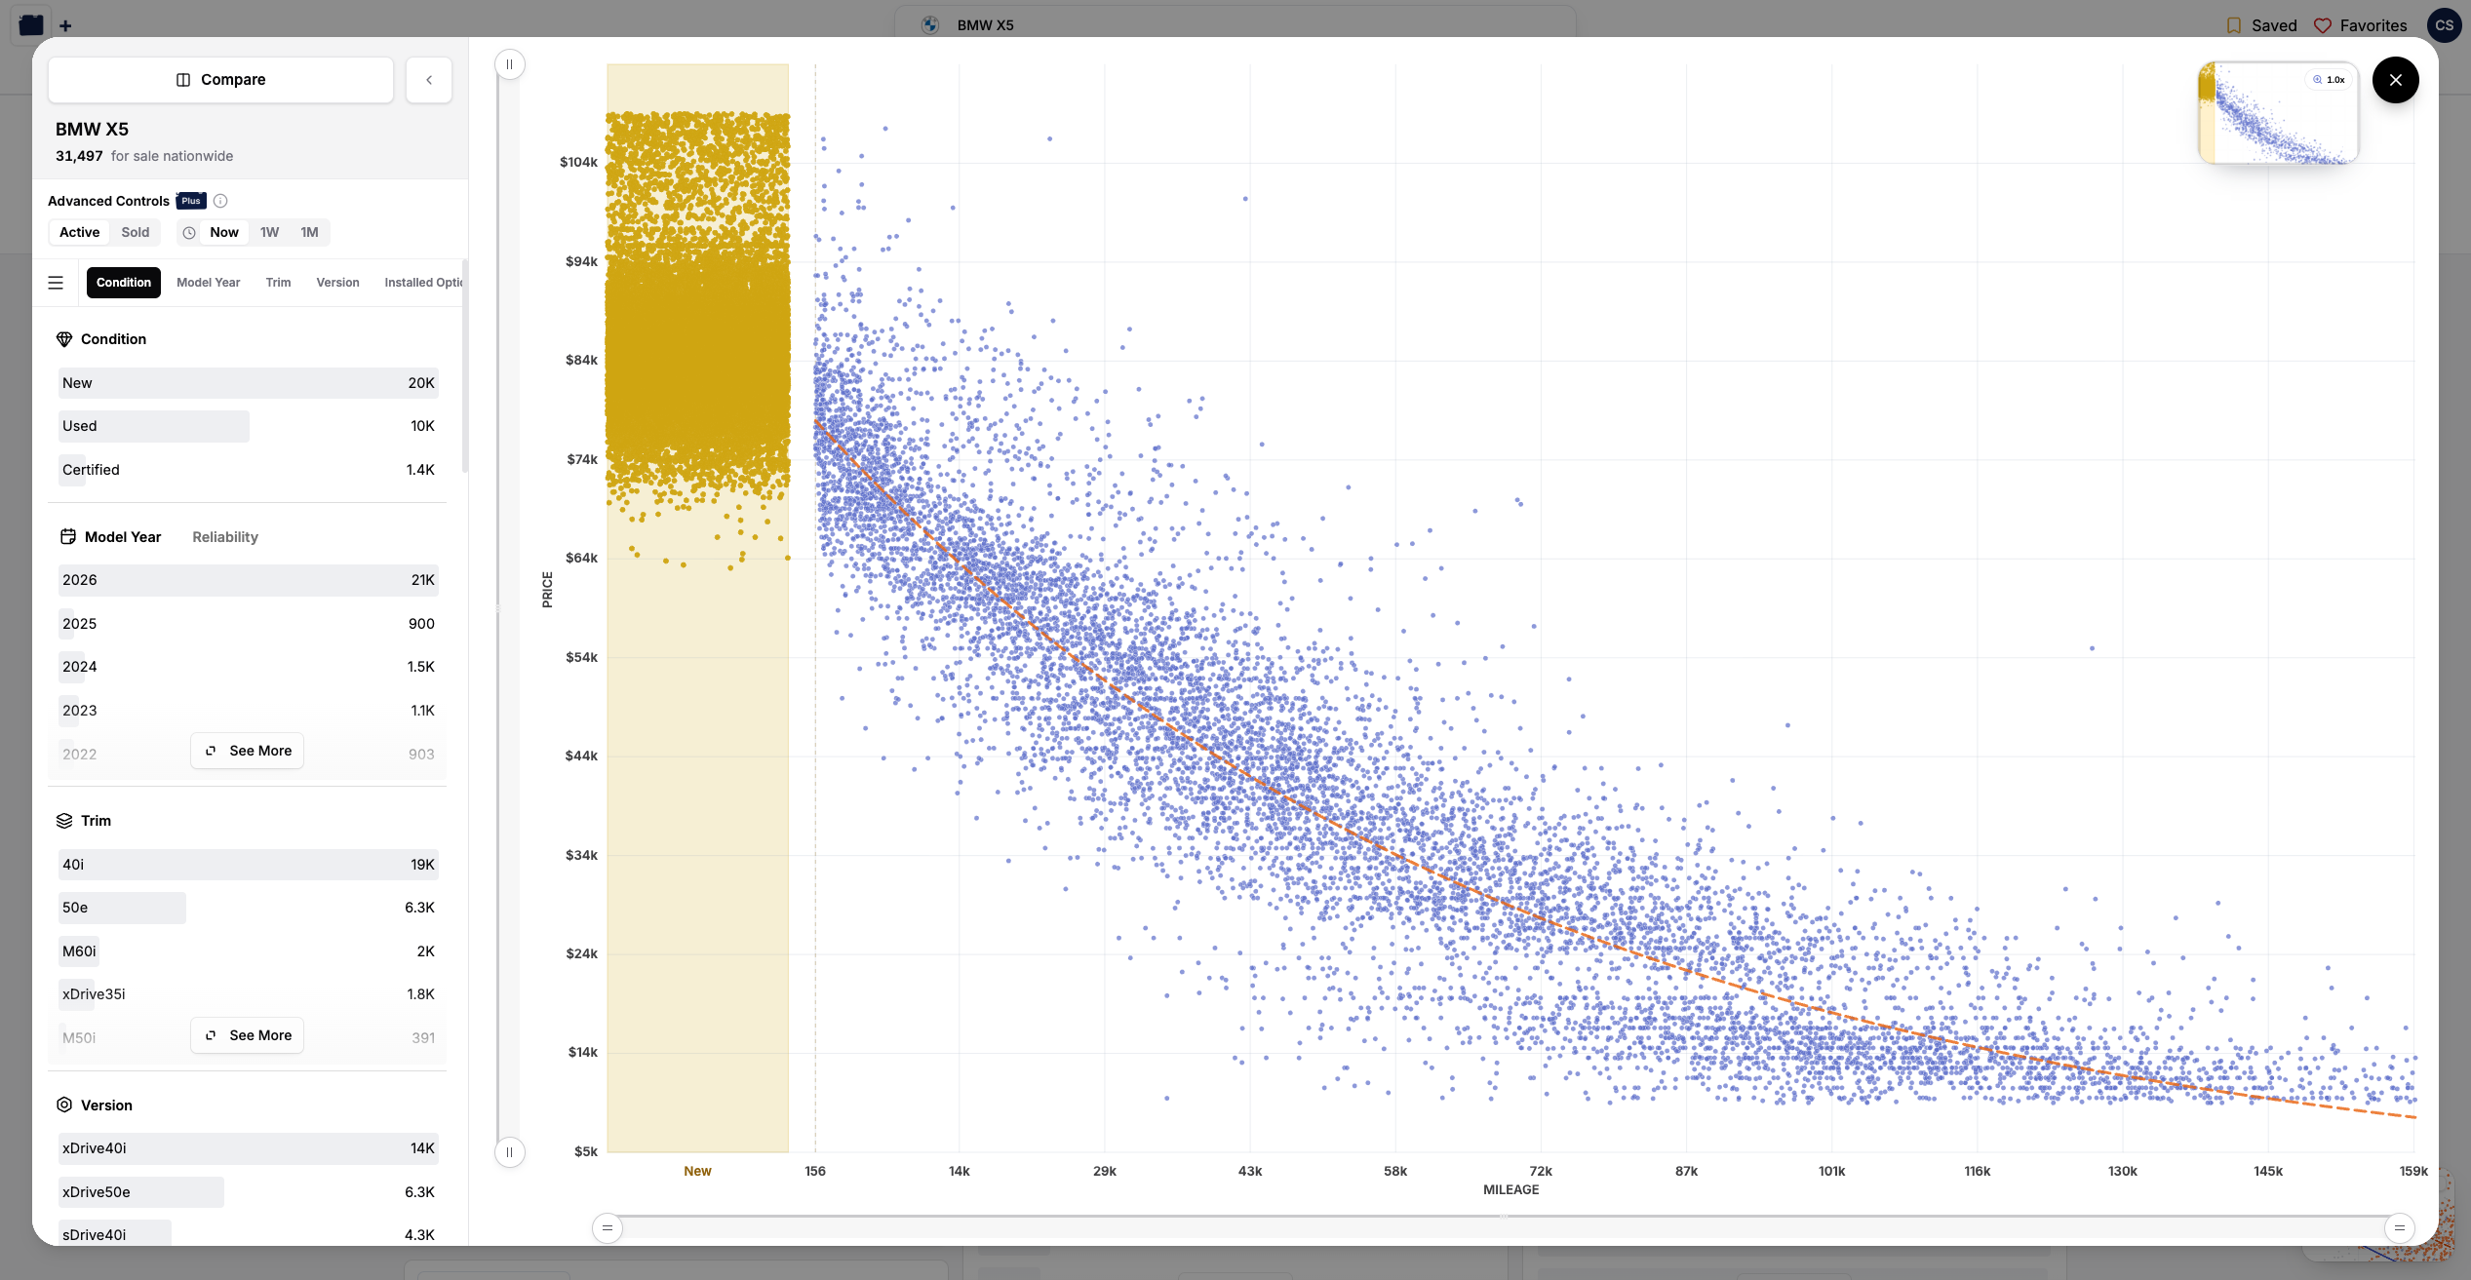Select the 1W time range

[269, 233]
